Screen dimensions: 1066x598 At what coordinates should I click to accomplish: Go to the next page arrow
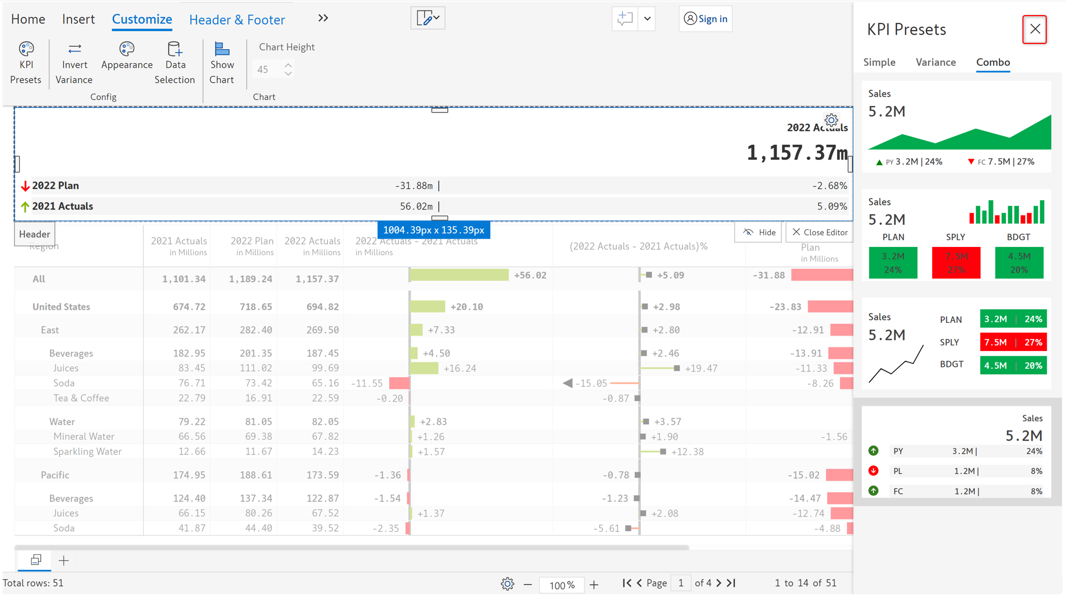(x=719, y=583)
